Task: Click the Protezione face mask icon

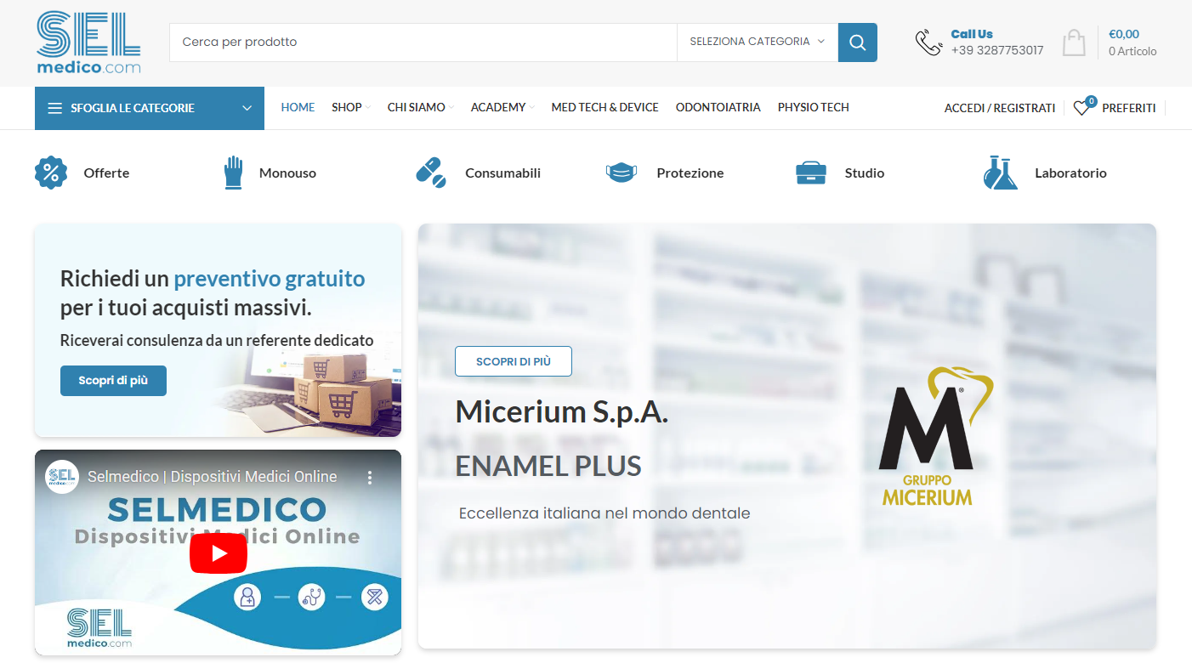Action: point(622,173)
